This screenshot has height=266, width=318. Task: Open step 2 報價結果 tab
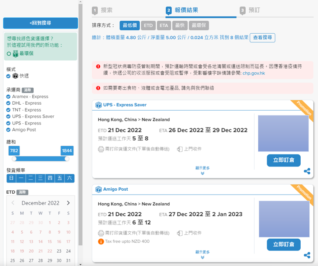click(x=182, y=10)
